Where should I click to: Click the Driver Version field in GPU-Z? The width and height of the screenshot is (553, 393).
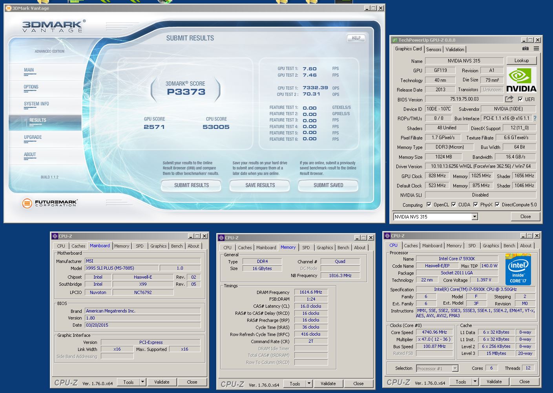(x=481, y=166)
